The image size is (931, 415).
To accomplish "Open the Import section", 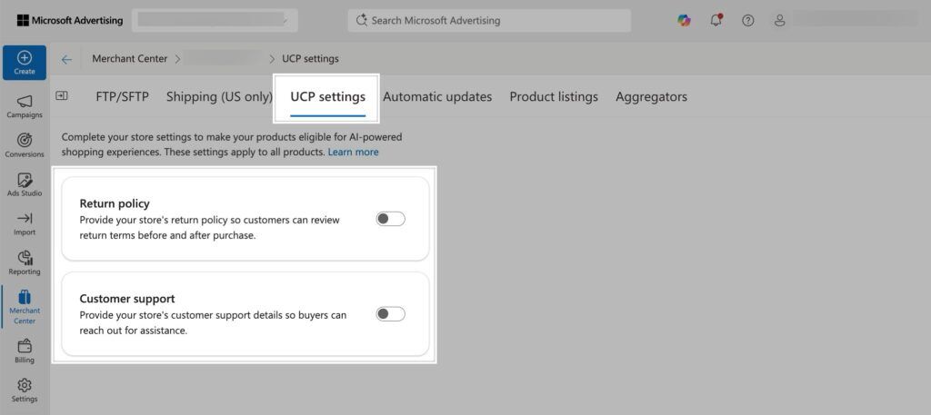I will (25, 224).
